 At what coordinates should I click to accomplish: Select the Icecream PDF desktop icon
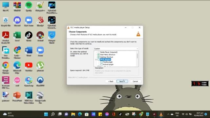[x=6, y=83]
